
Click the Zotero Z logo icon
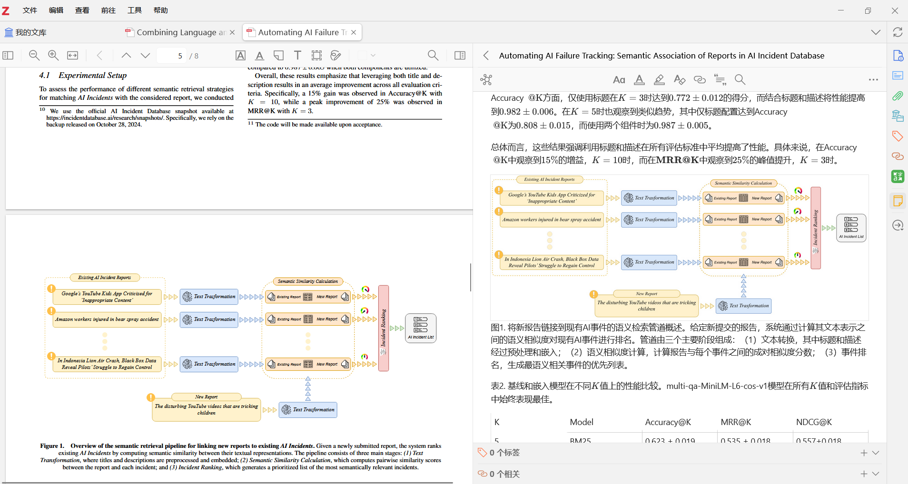pyautogui.click(x=6, y=10)
